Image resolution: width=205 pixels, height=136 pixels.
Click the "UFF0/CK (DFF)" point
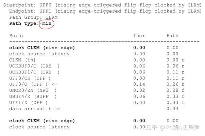[x=30, y=78]
